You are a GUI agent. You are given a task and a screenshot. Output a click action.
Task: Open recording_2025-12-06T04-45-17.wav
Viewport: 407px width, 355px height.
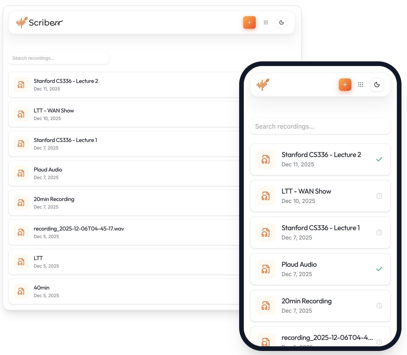tap(79, 232)
